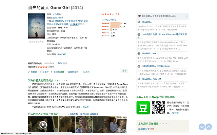Click the paw icon in the search results header
The image size is (217, 135).
pyautogui.click(x=139, y=16)
